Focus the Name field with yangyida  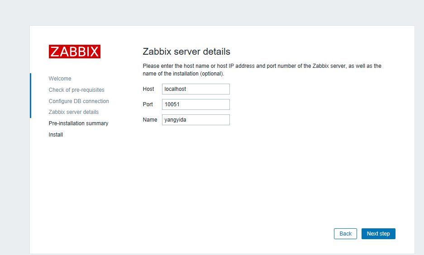(x=196, y=120)
